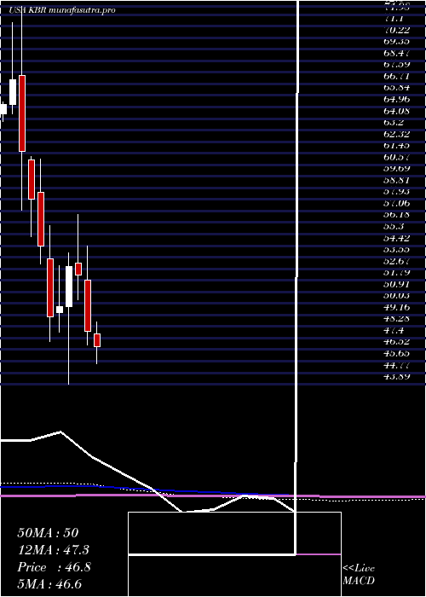426x597 pixels.
Task: Select the 49.16 price axis label
Action: coord(398,309)
